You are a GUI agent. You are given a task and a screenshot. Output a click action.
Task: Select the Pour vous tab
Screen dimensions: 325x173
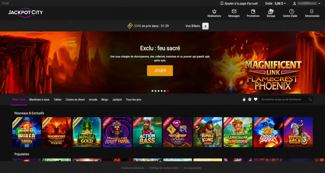coord(19,100)
